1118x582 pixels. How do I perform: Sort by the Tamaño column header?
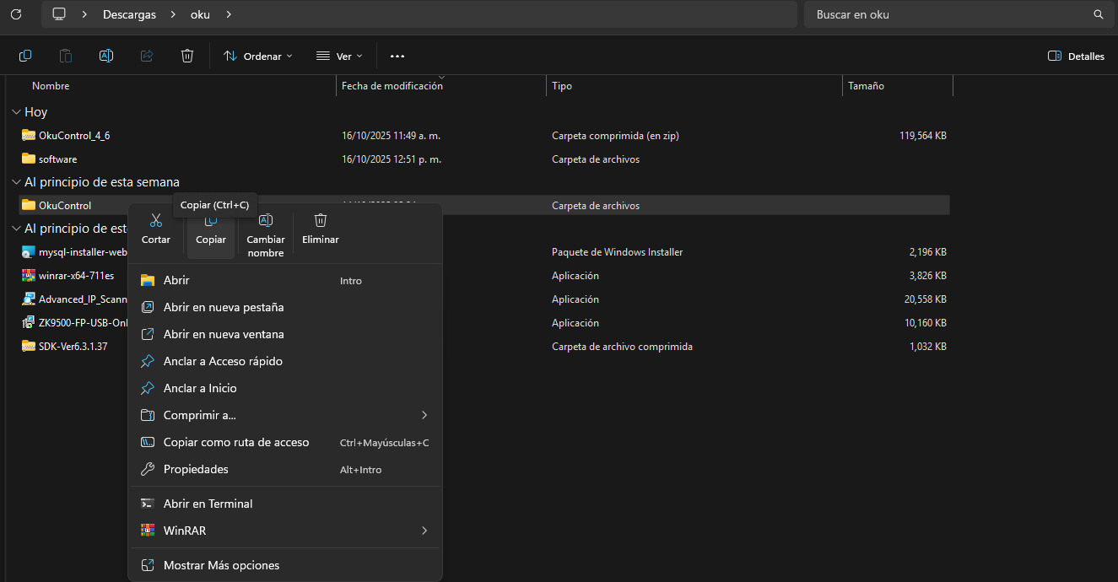[866, 86]
